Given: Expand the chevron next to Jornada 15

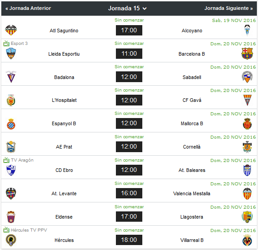Looking at the screenshot, I should click(x=145, y=9).
